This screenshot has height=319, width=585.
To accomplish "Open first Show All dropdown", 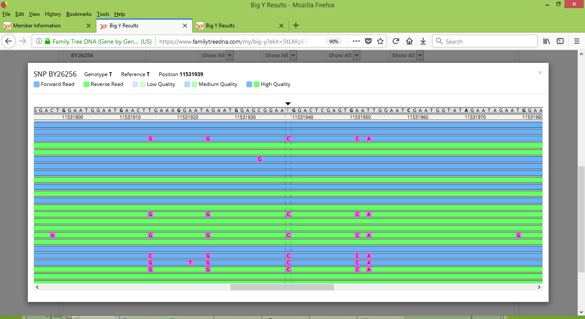I will [x=217, y=55].
